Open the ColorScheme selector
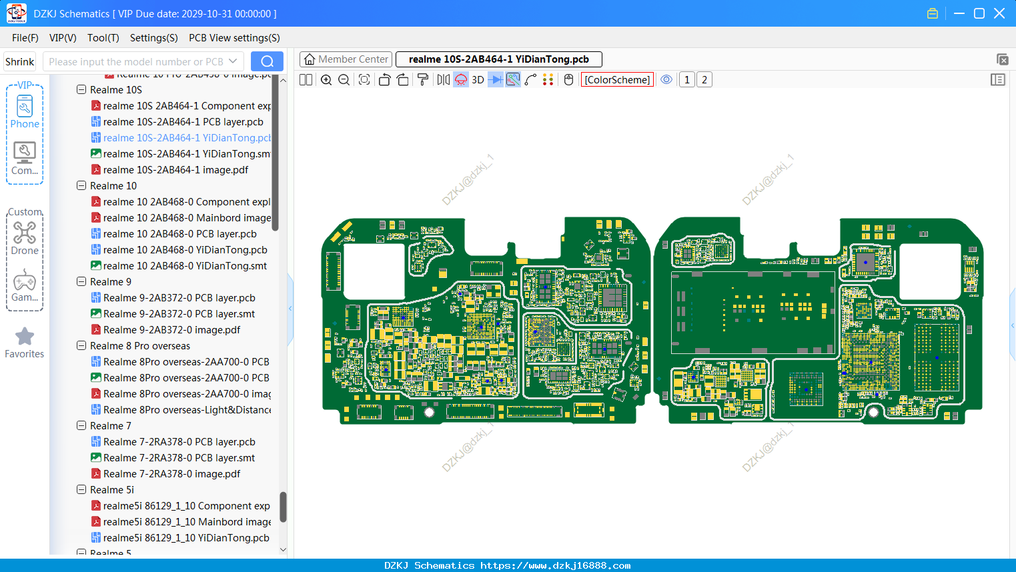Screen dimensions: 1016x572 click(x=617, y=80)
